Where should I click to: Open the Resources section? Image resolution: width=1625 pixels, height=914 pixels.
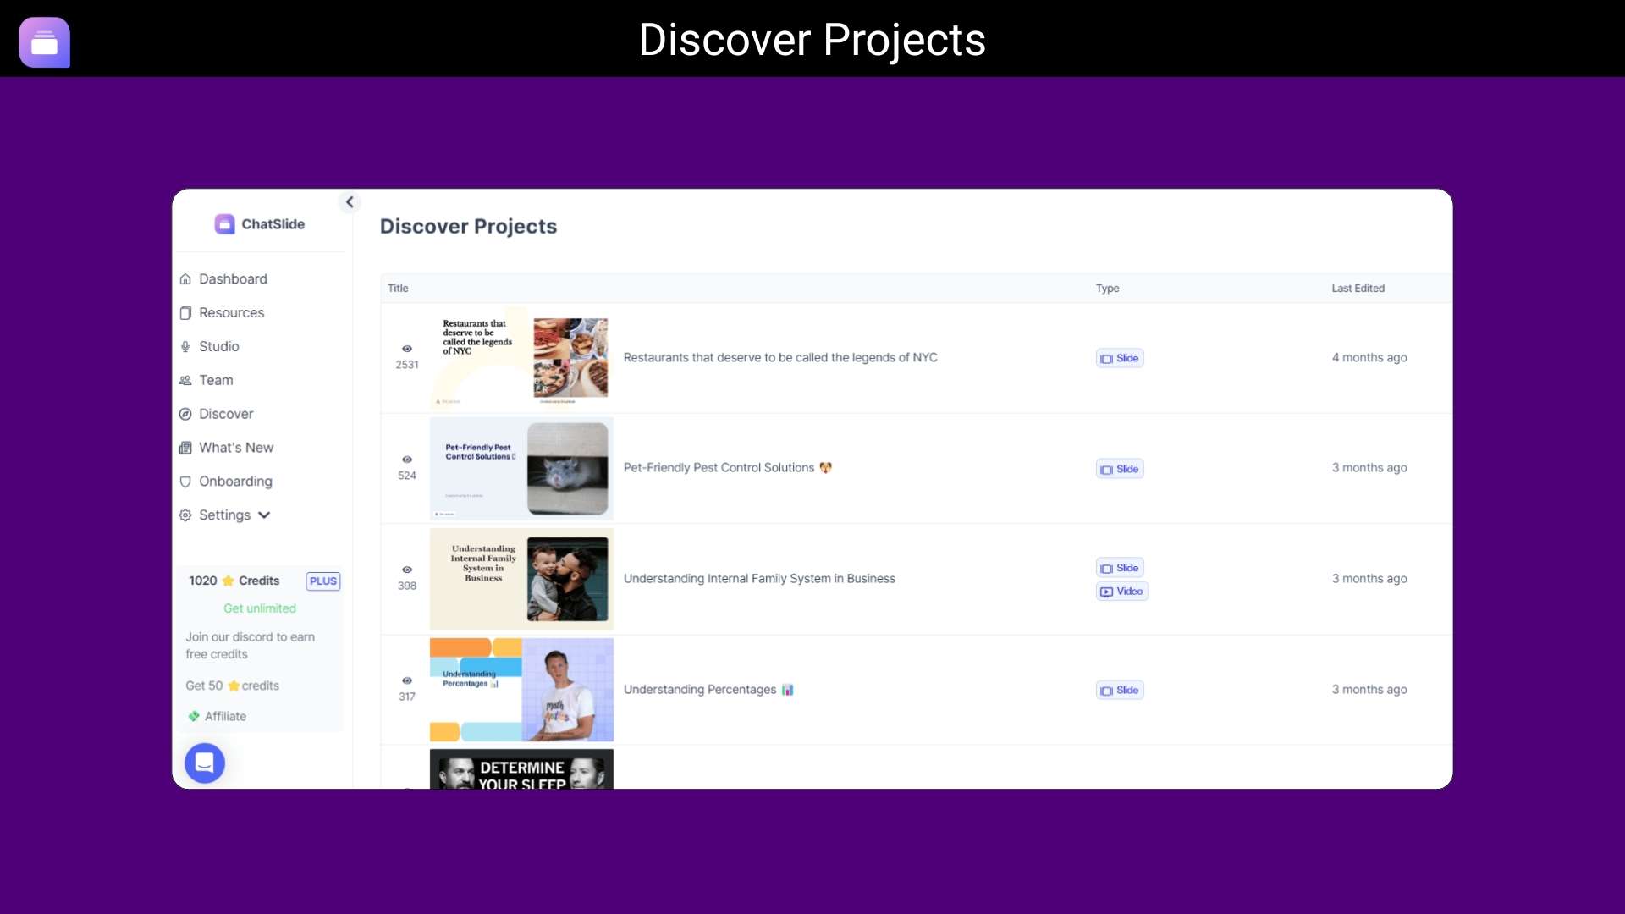point(231,312)
